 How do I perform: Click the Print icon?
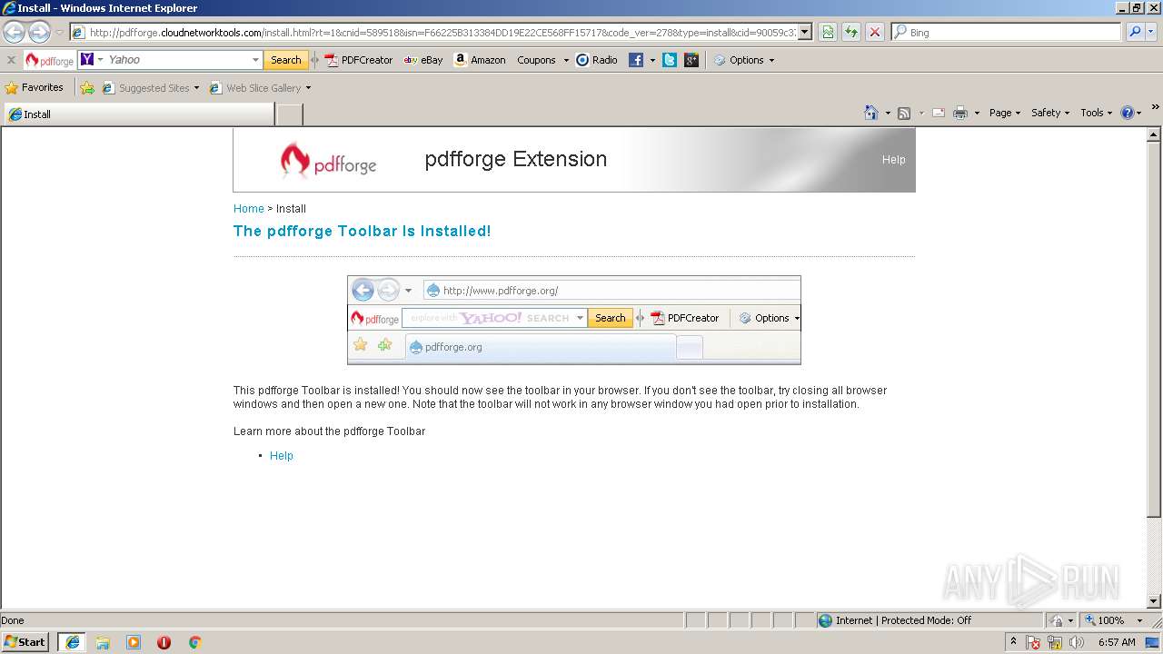(x=960, y=113)
